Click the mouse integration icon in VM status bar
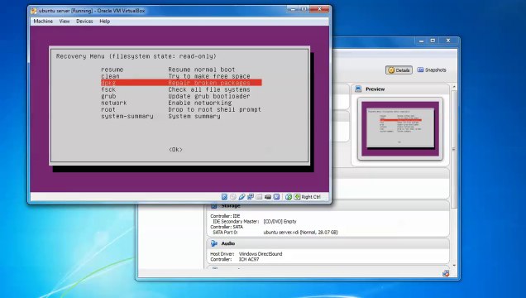The image size is (526, 298). (289, 197)
